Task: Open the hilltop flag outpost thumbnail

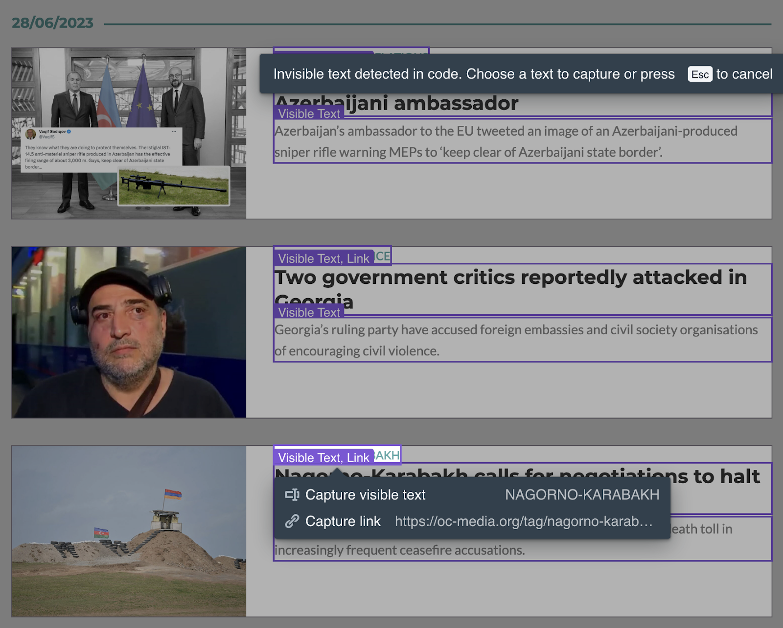Action: tap(129, 531)
